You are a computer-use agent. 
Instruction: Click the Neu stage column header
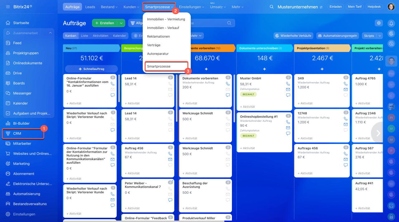point(91,48)
